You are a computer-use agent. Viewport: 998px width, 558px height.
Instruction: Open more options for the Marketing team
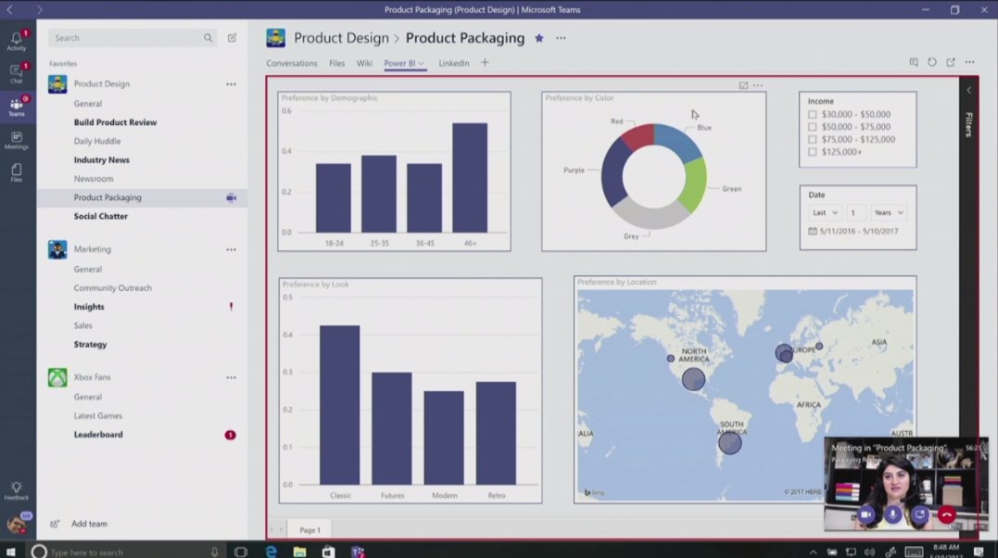point(231,249)
